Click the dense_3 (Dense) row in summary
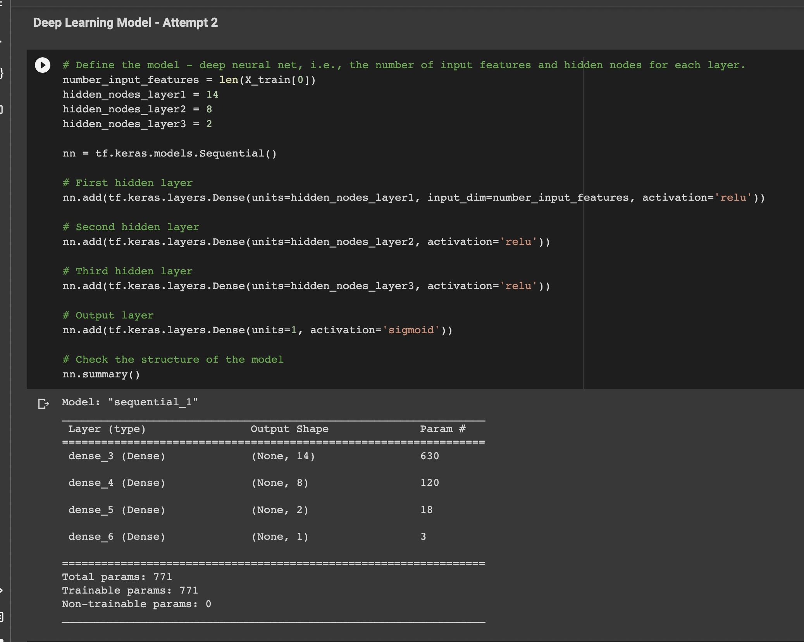Image resolution: width=804 pixels, height=642 pixels. click(116, 456)
